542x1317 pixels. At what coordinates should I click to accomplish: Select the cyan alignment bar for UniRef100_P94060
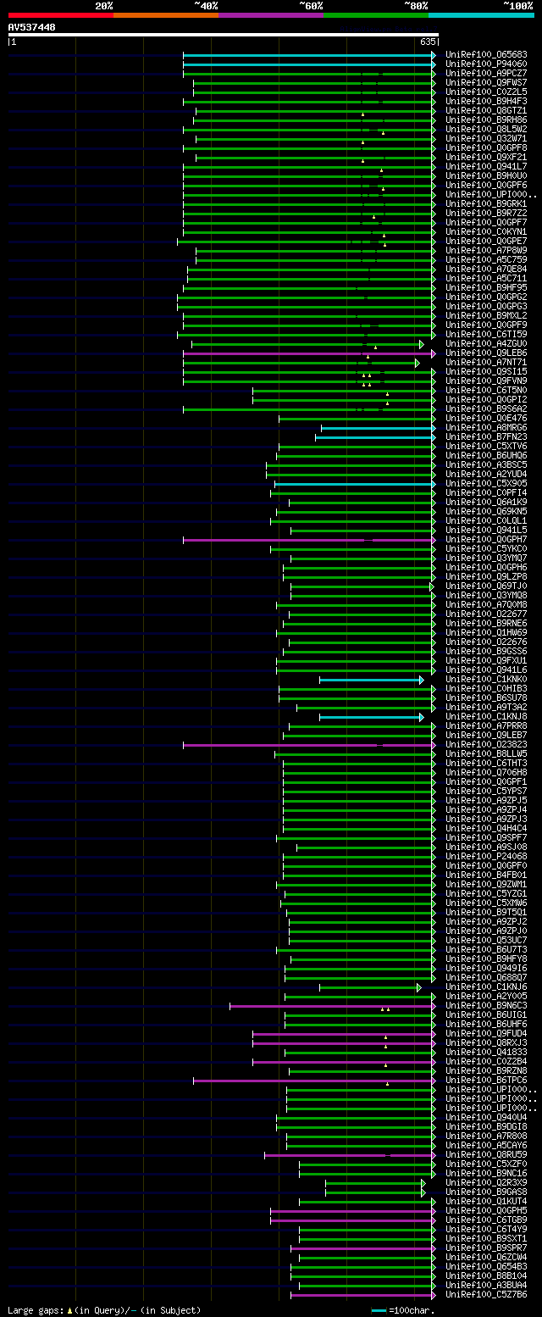click(x=309, y=64)
